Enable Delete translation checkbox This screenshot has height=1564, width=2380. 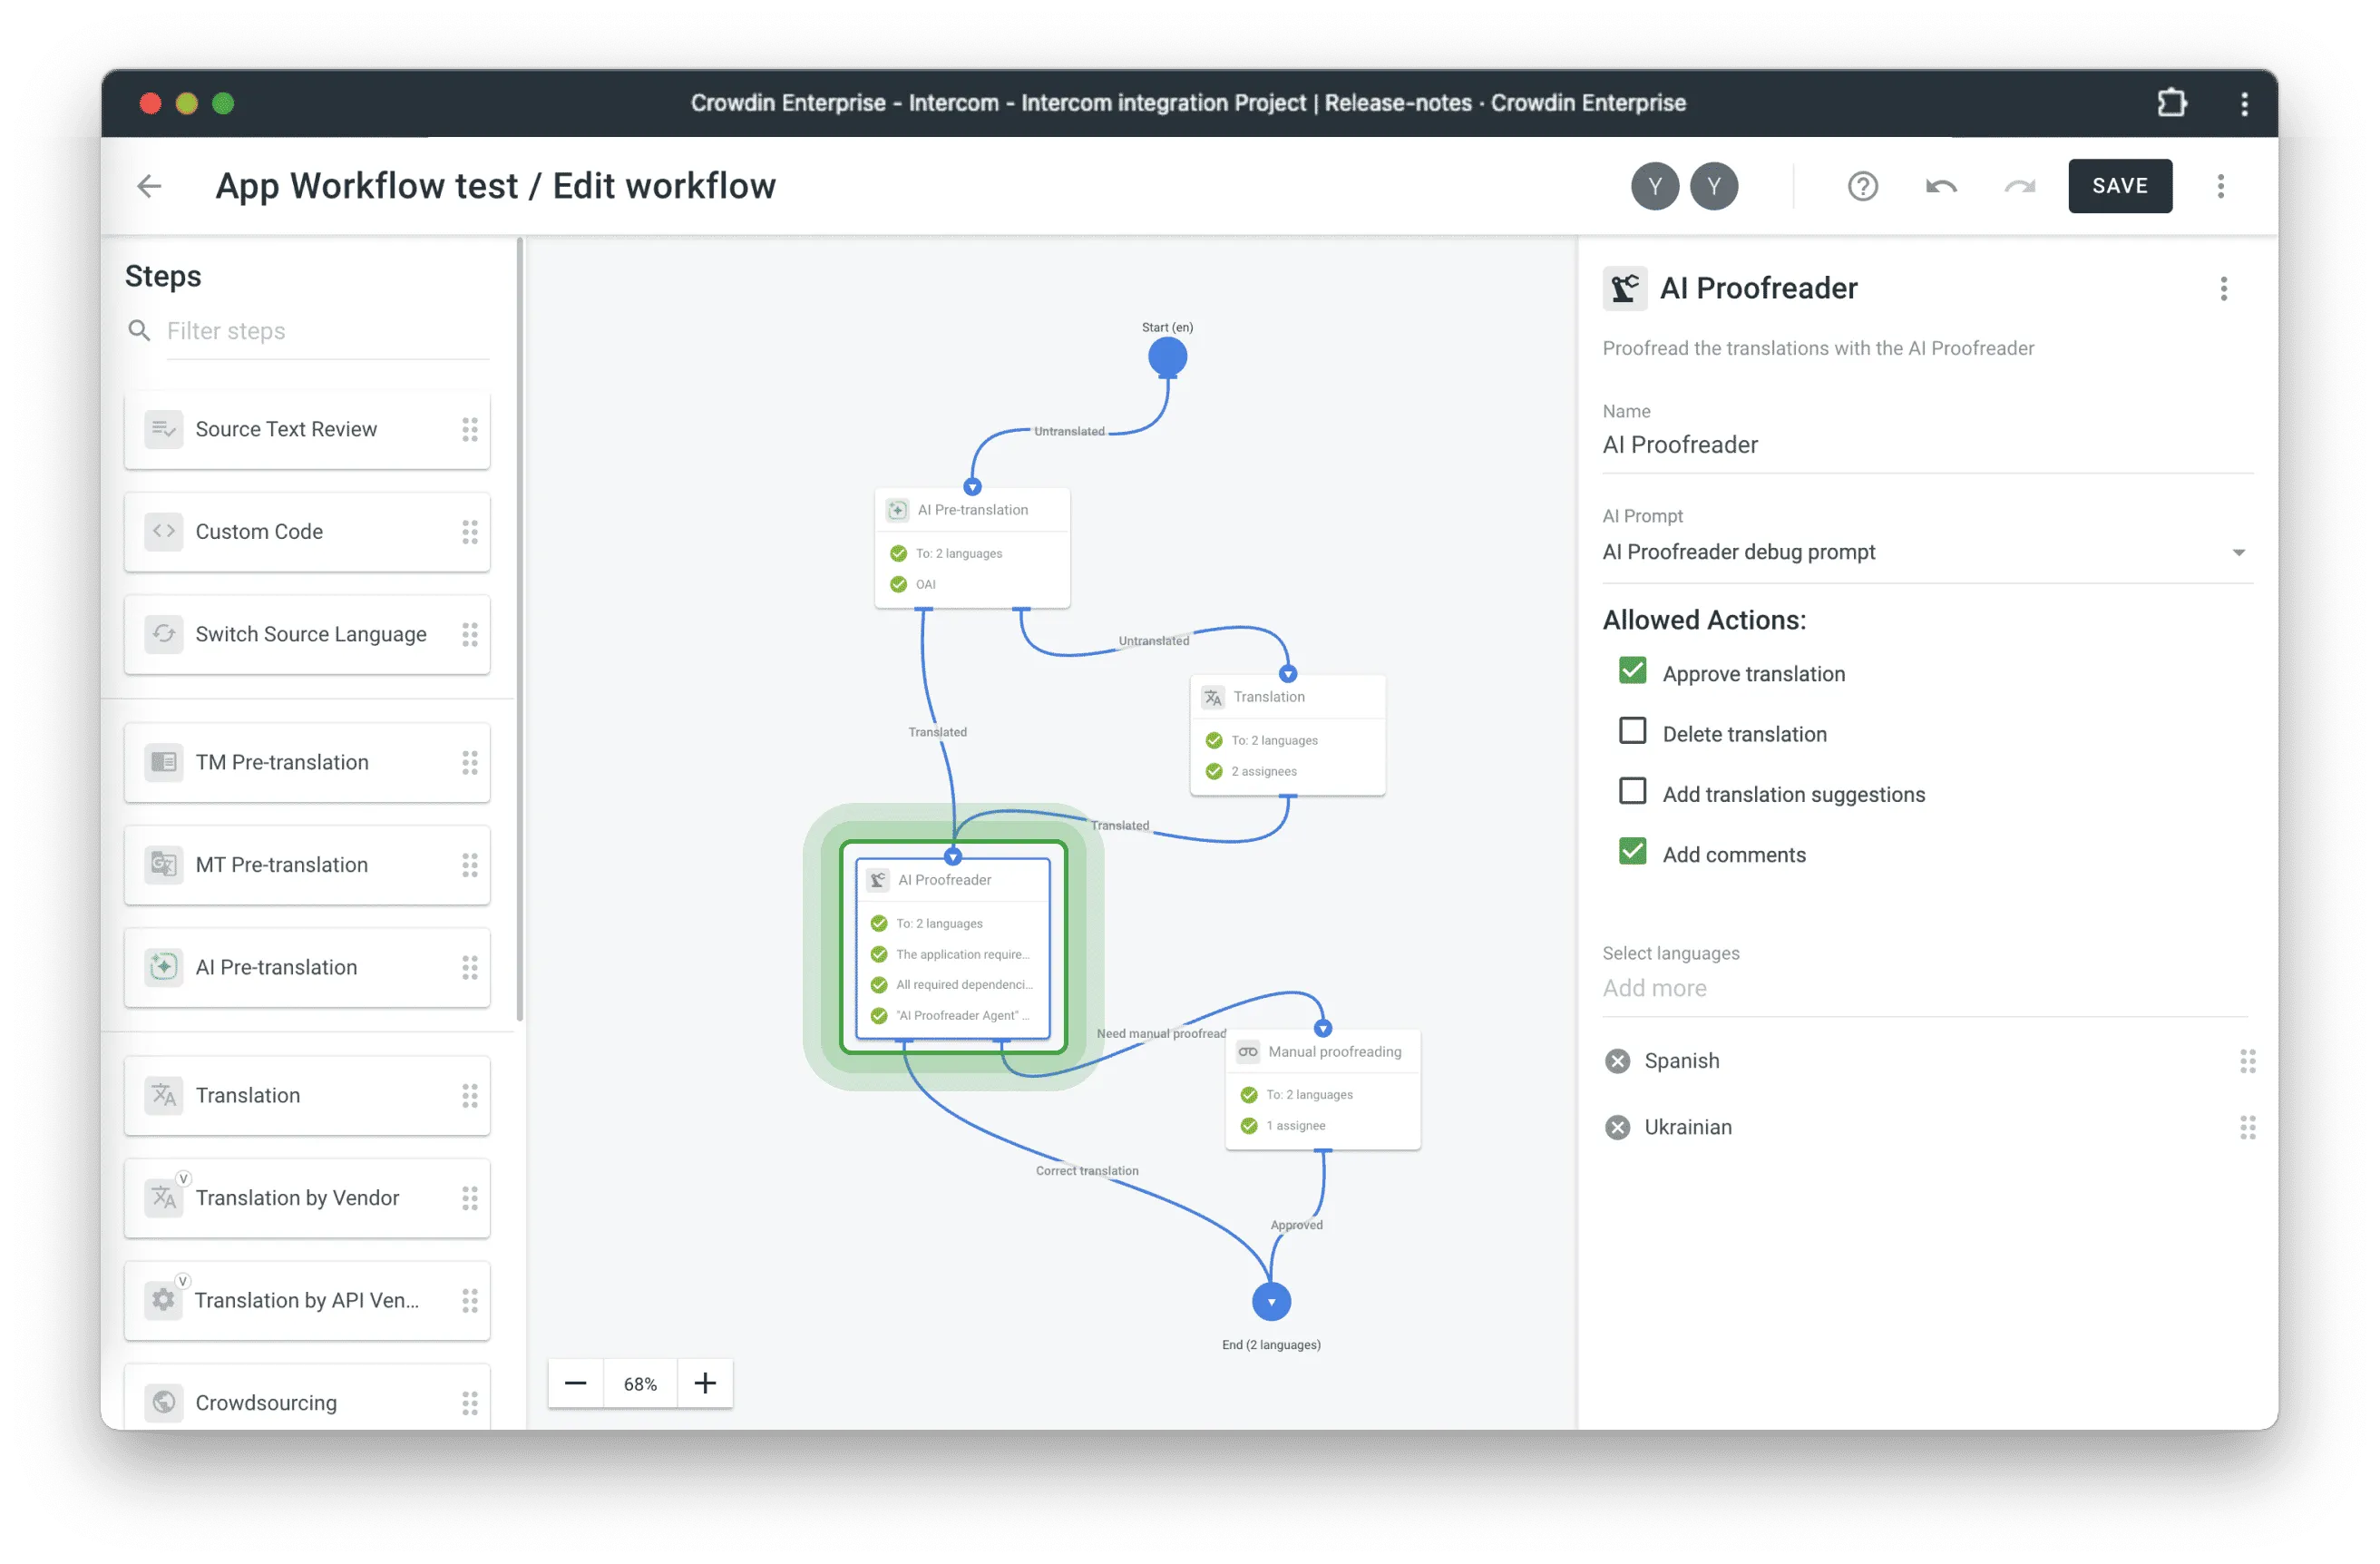[x=1632, y=731]
